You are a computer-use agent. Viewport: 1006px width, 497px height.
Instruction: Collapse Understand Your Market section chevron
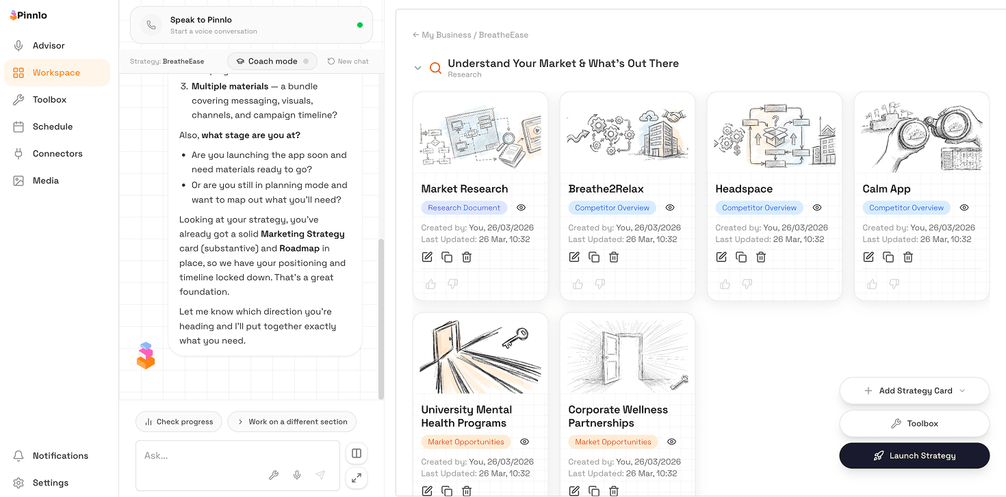pos(417,68)
